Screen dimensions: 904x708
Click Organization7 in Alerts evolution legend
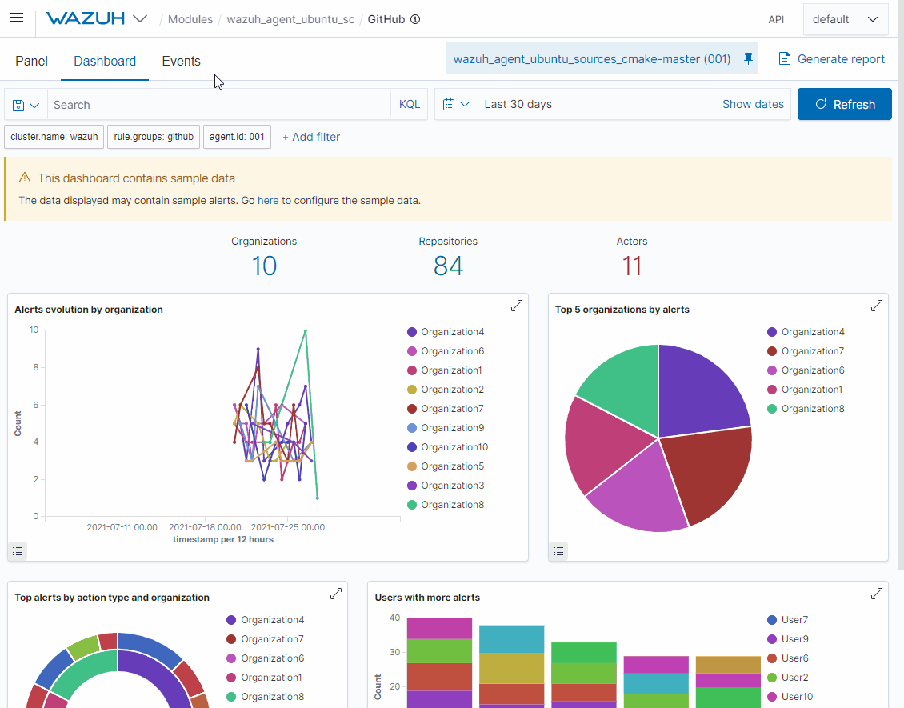pos(446,409)
